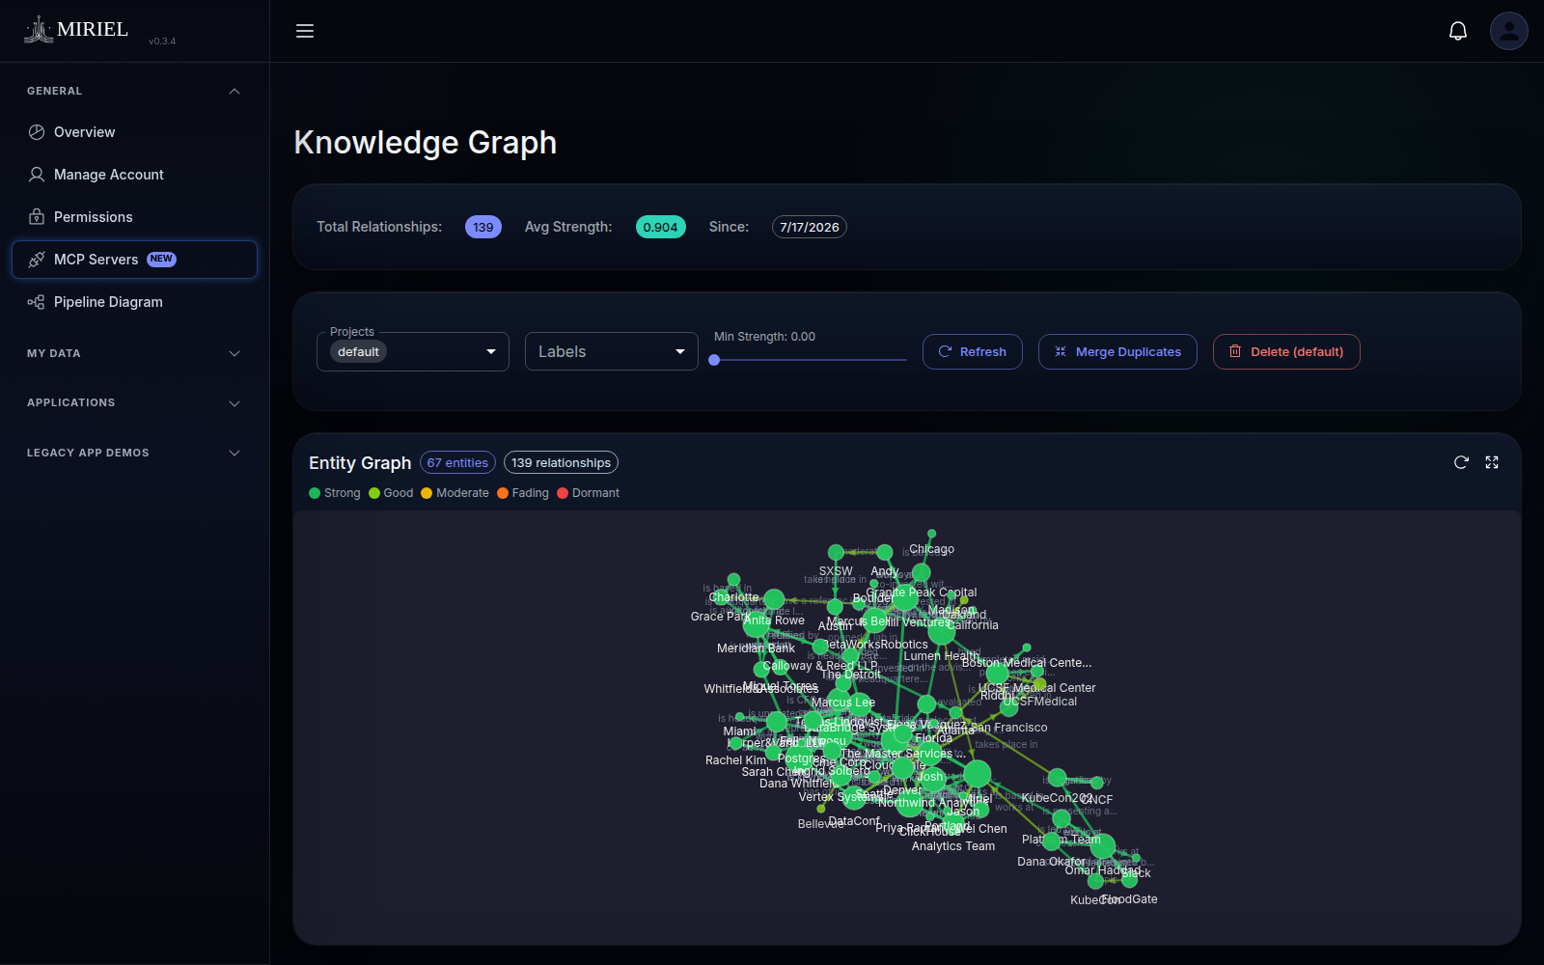The width and height of the screenshot is (1544, 965).
Task: Open the Projects dropdown
Action: pos(413,351)
